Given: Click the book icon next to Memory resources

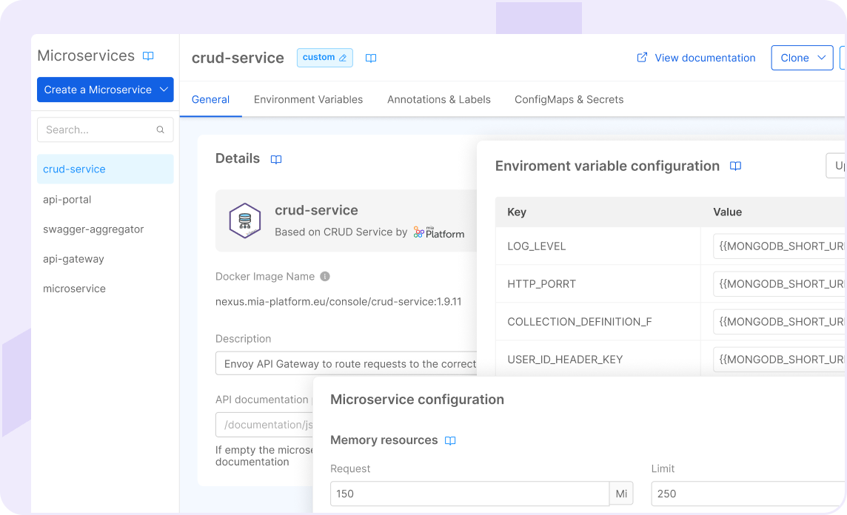Looking at the screenshot, I should pyautogui.click(x=450, y=440).
